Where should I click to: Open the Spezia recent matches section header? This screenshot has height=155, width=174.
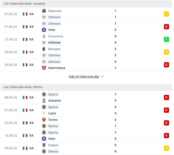23,87
